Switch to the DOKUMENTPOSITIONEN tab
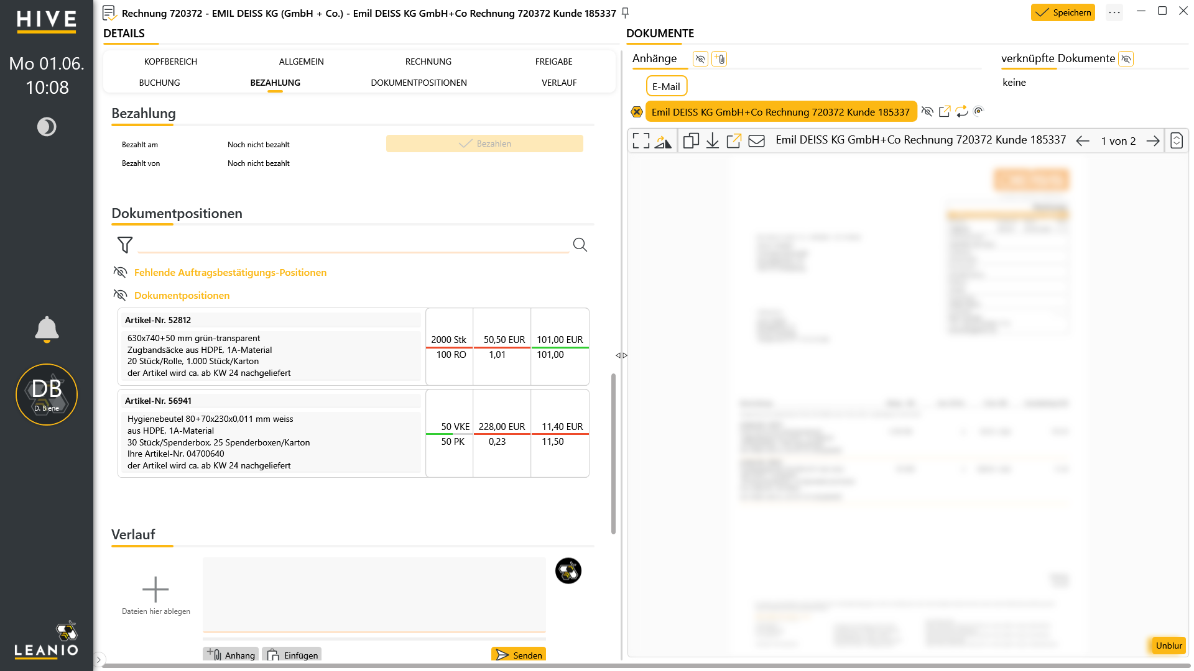1194x671 pixels. tap(419, 83)
